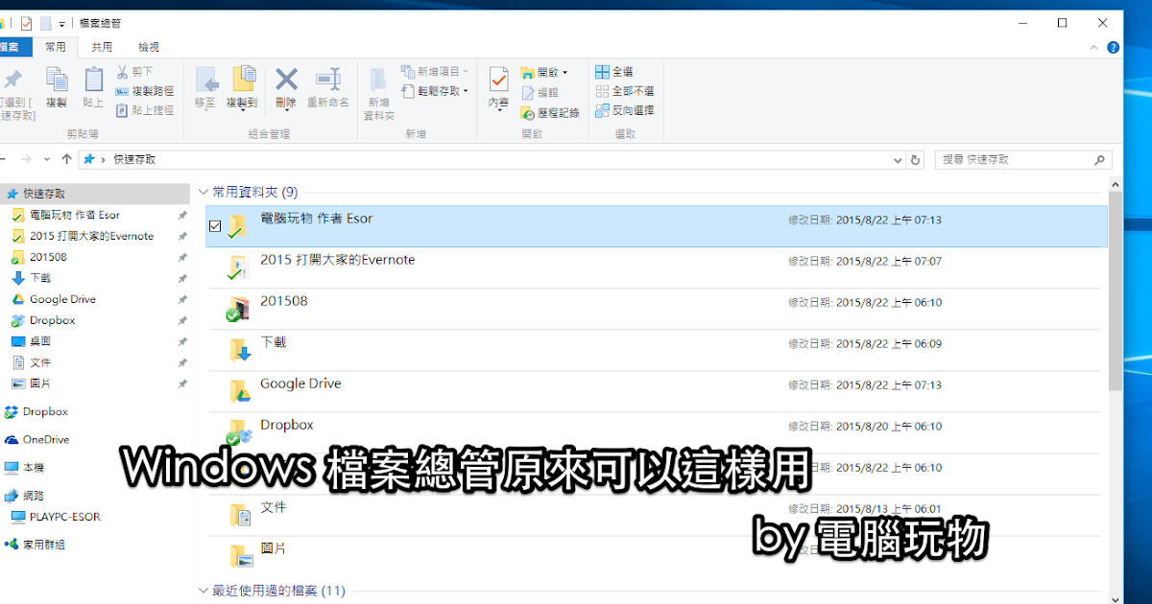
Task: Click the 貼上 (Paste) clipboard icon
Action: pyautogui.click(x=93, y=80)
